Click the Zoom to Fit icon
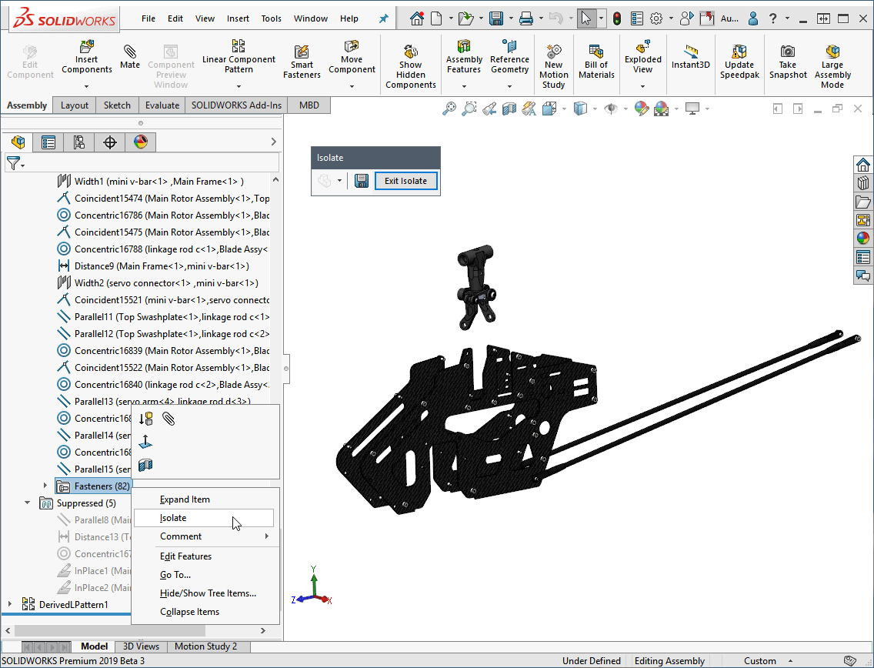 tap(449, 109)
